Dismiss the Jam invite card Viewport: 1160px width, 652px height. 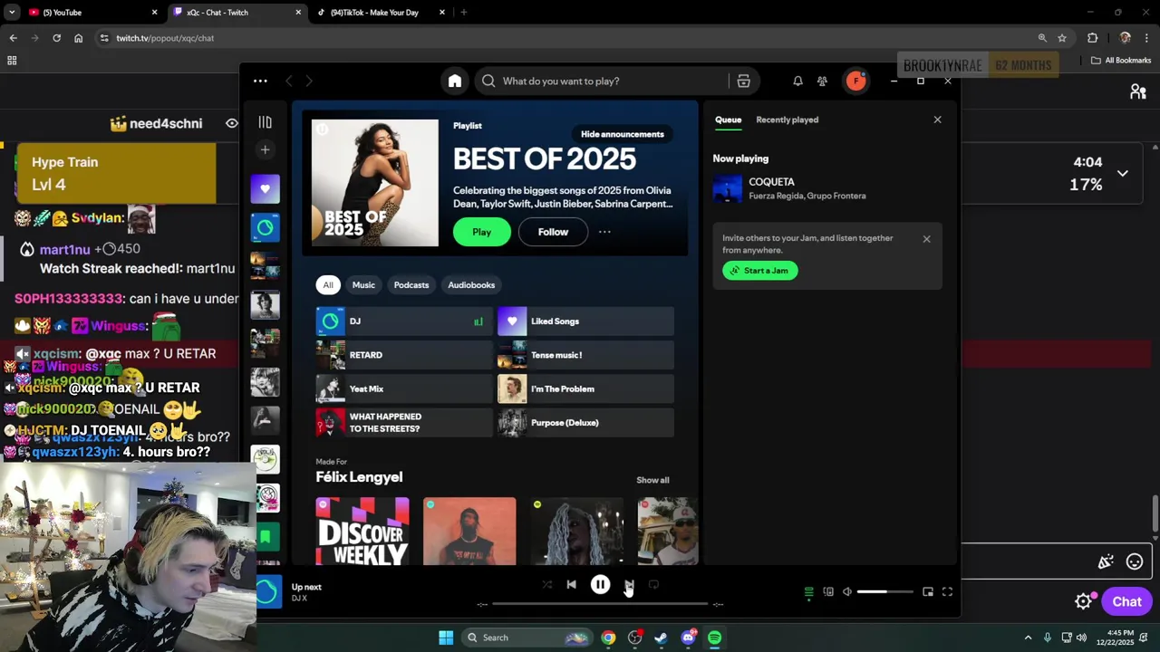tap(926, 239)
